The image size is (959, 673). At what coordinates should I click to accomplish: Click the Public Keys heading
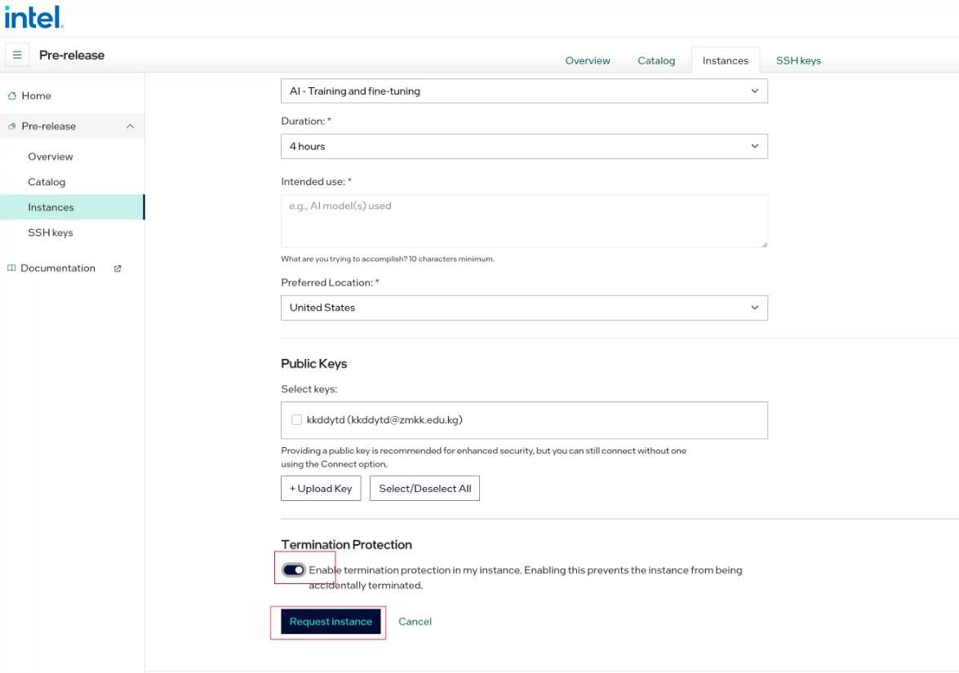click(x=313, y=364)
